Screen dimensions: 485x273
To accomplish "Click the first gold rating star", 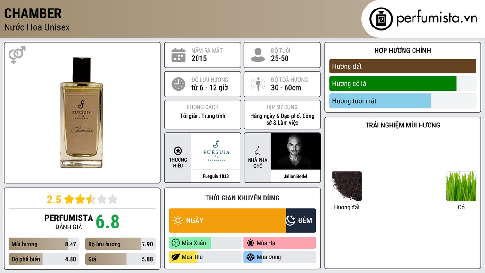I will [x=69, y=199].
